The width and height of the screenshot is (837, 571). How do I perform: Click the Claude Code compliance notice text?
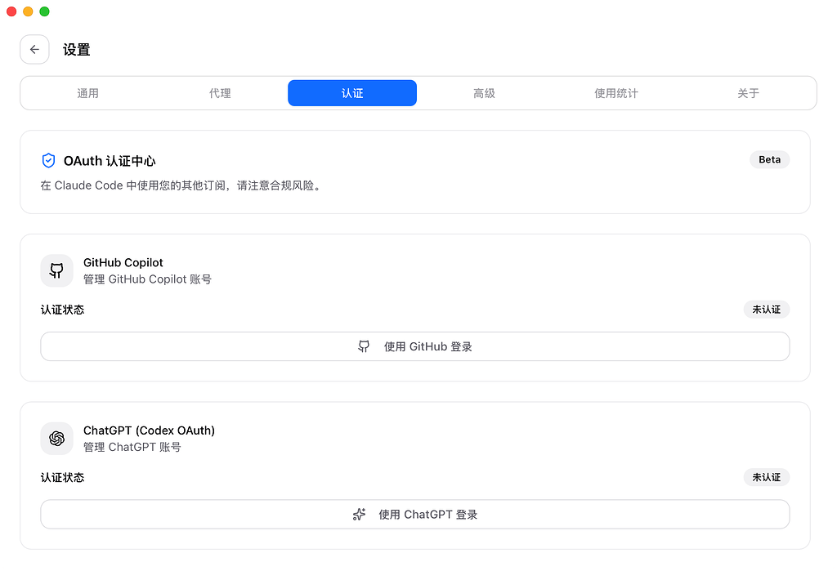182,185
